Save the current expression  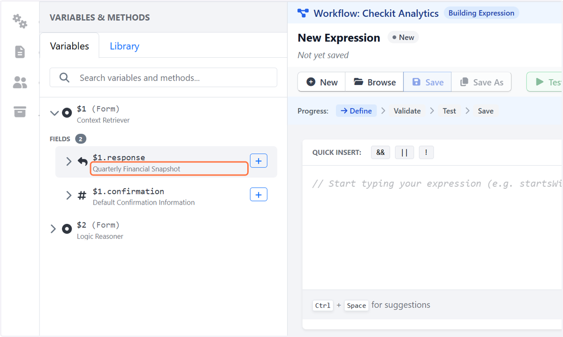427,82
